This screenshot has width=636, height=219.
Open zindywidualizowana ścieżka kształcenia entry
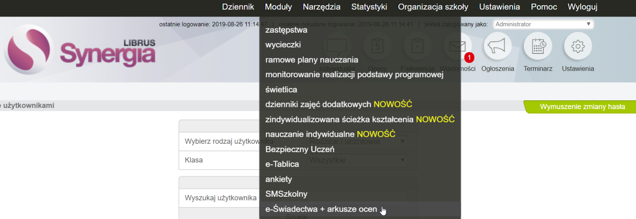[x=360, y=119]
